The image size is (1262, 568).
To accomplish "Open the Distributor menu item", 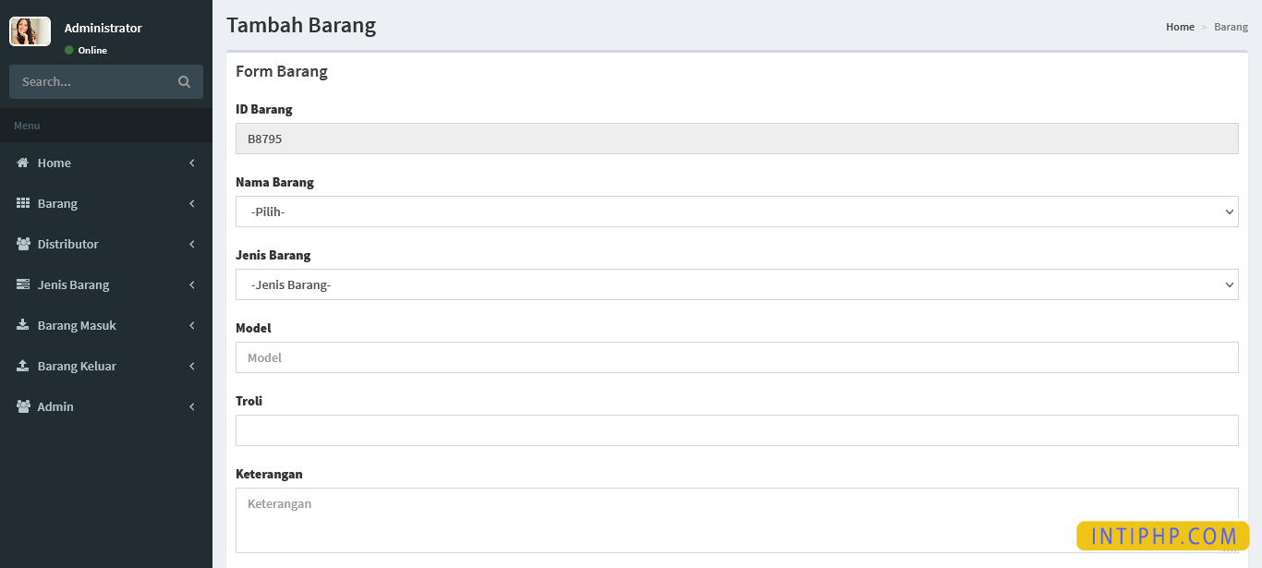I will 68,244.
